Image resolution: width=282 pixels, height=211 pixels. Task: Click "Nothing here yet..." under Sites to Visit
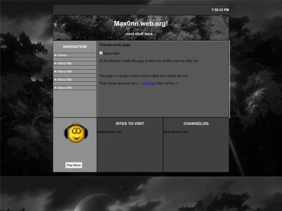click(111, 132)
